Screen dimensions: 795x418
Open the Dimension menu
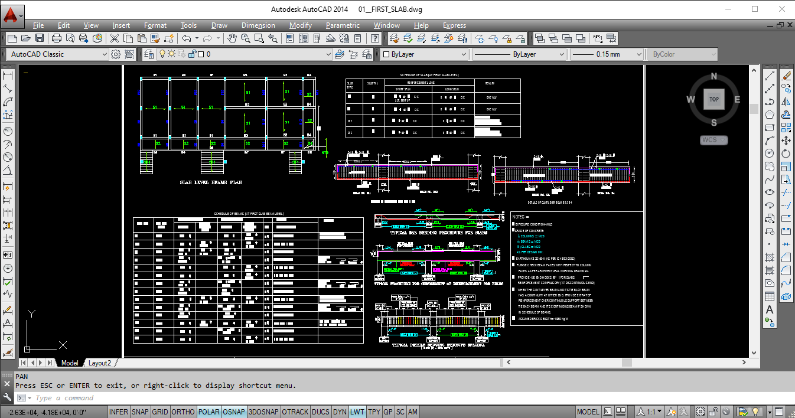pyautogui.click(x=258, y=25)
